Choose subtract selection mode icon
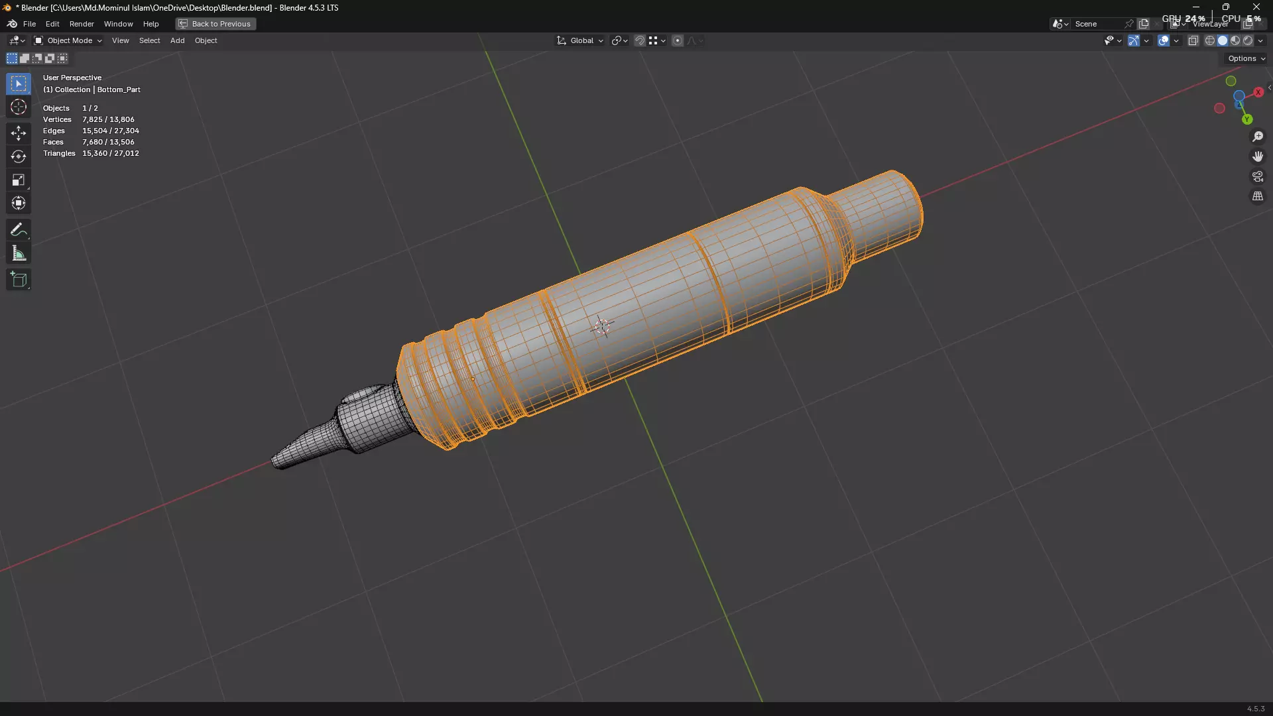The width and height of the screenshot is (1273, 716). [37, 58]
